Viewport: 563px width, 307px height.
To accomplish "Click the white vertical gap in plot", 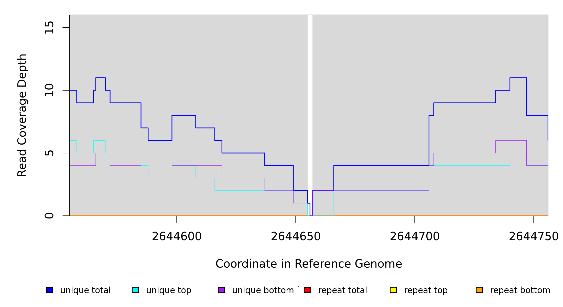I will [310, 102].
